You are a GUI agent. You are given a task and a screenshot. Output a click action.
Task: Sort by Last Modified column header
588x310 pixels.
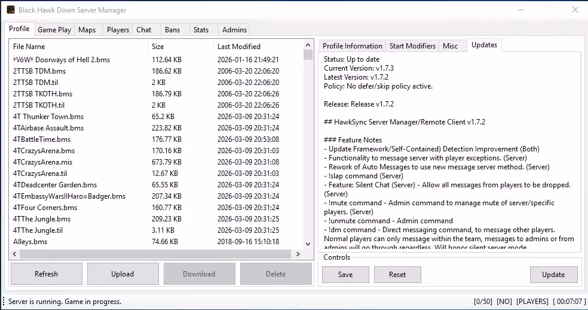tap(259, 47)
